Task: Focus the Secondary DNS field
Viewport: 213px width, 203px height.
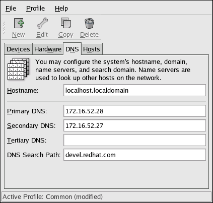Action: (134, 125)
